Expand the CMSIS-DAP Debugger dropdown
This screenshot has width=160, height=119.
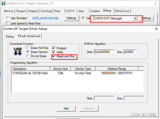pos(135,18)
